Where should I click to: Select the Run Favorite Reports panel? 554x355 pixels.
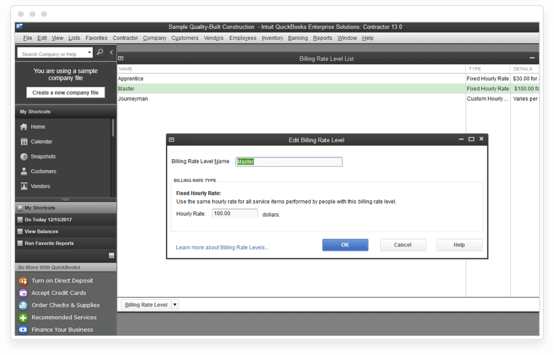(66, 243)
